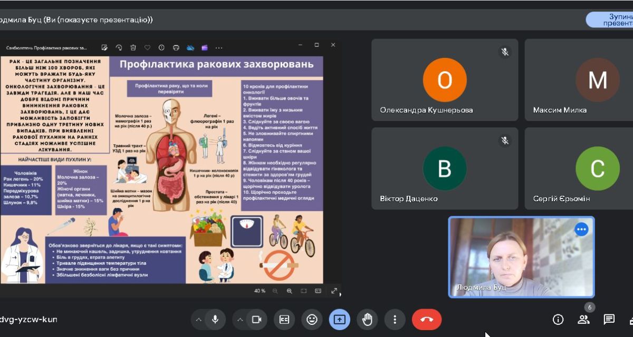Favorite the image with heart icon

pos(147,47)
